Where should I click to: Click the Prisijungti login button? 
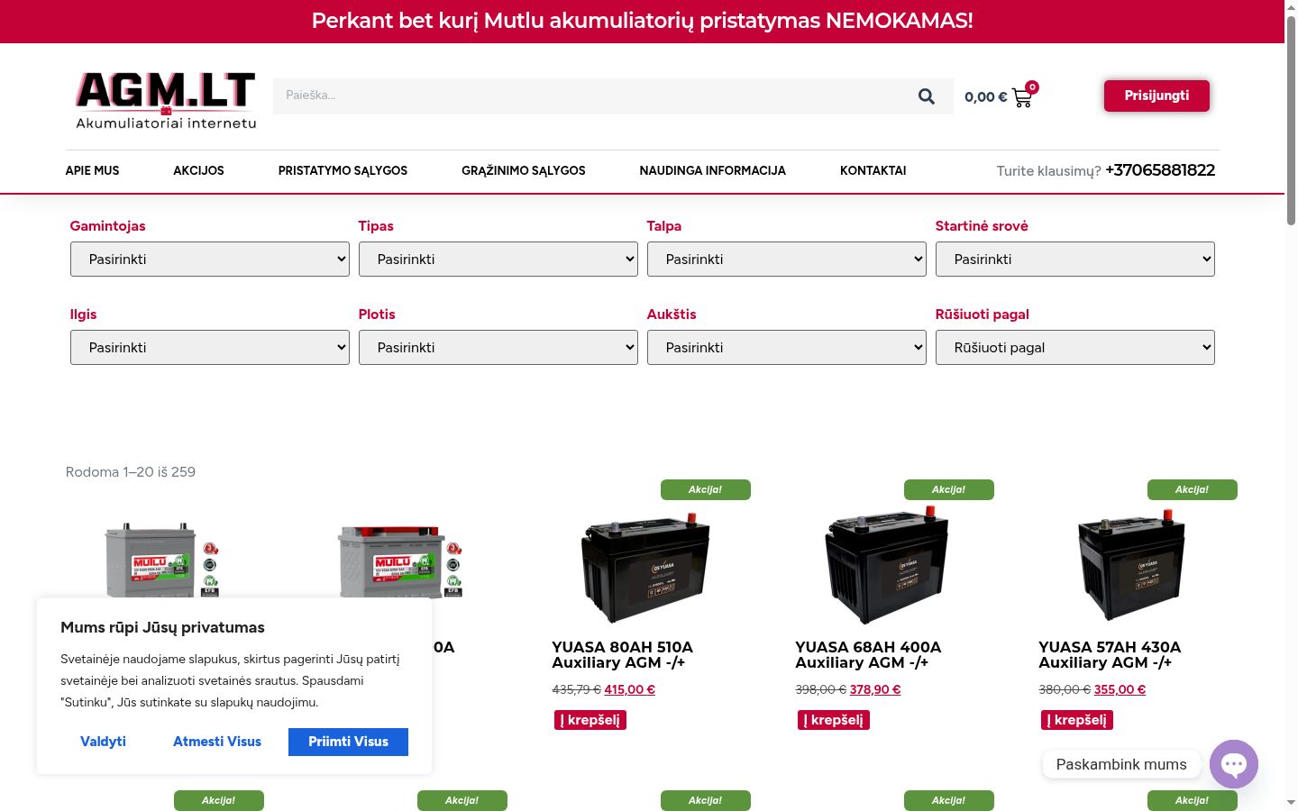(1156, 96)
